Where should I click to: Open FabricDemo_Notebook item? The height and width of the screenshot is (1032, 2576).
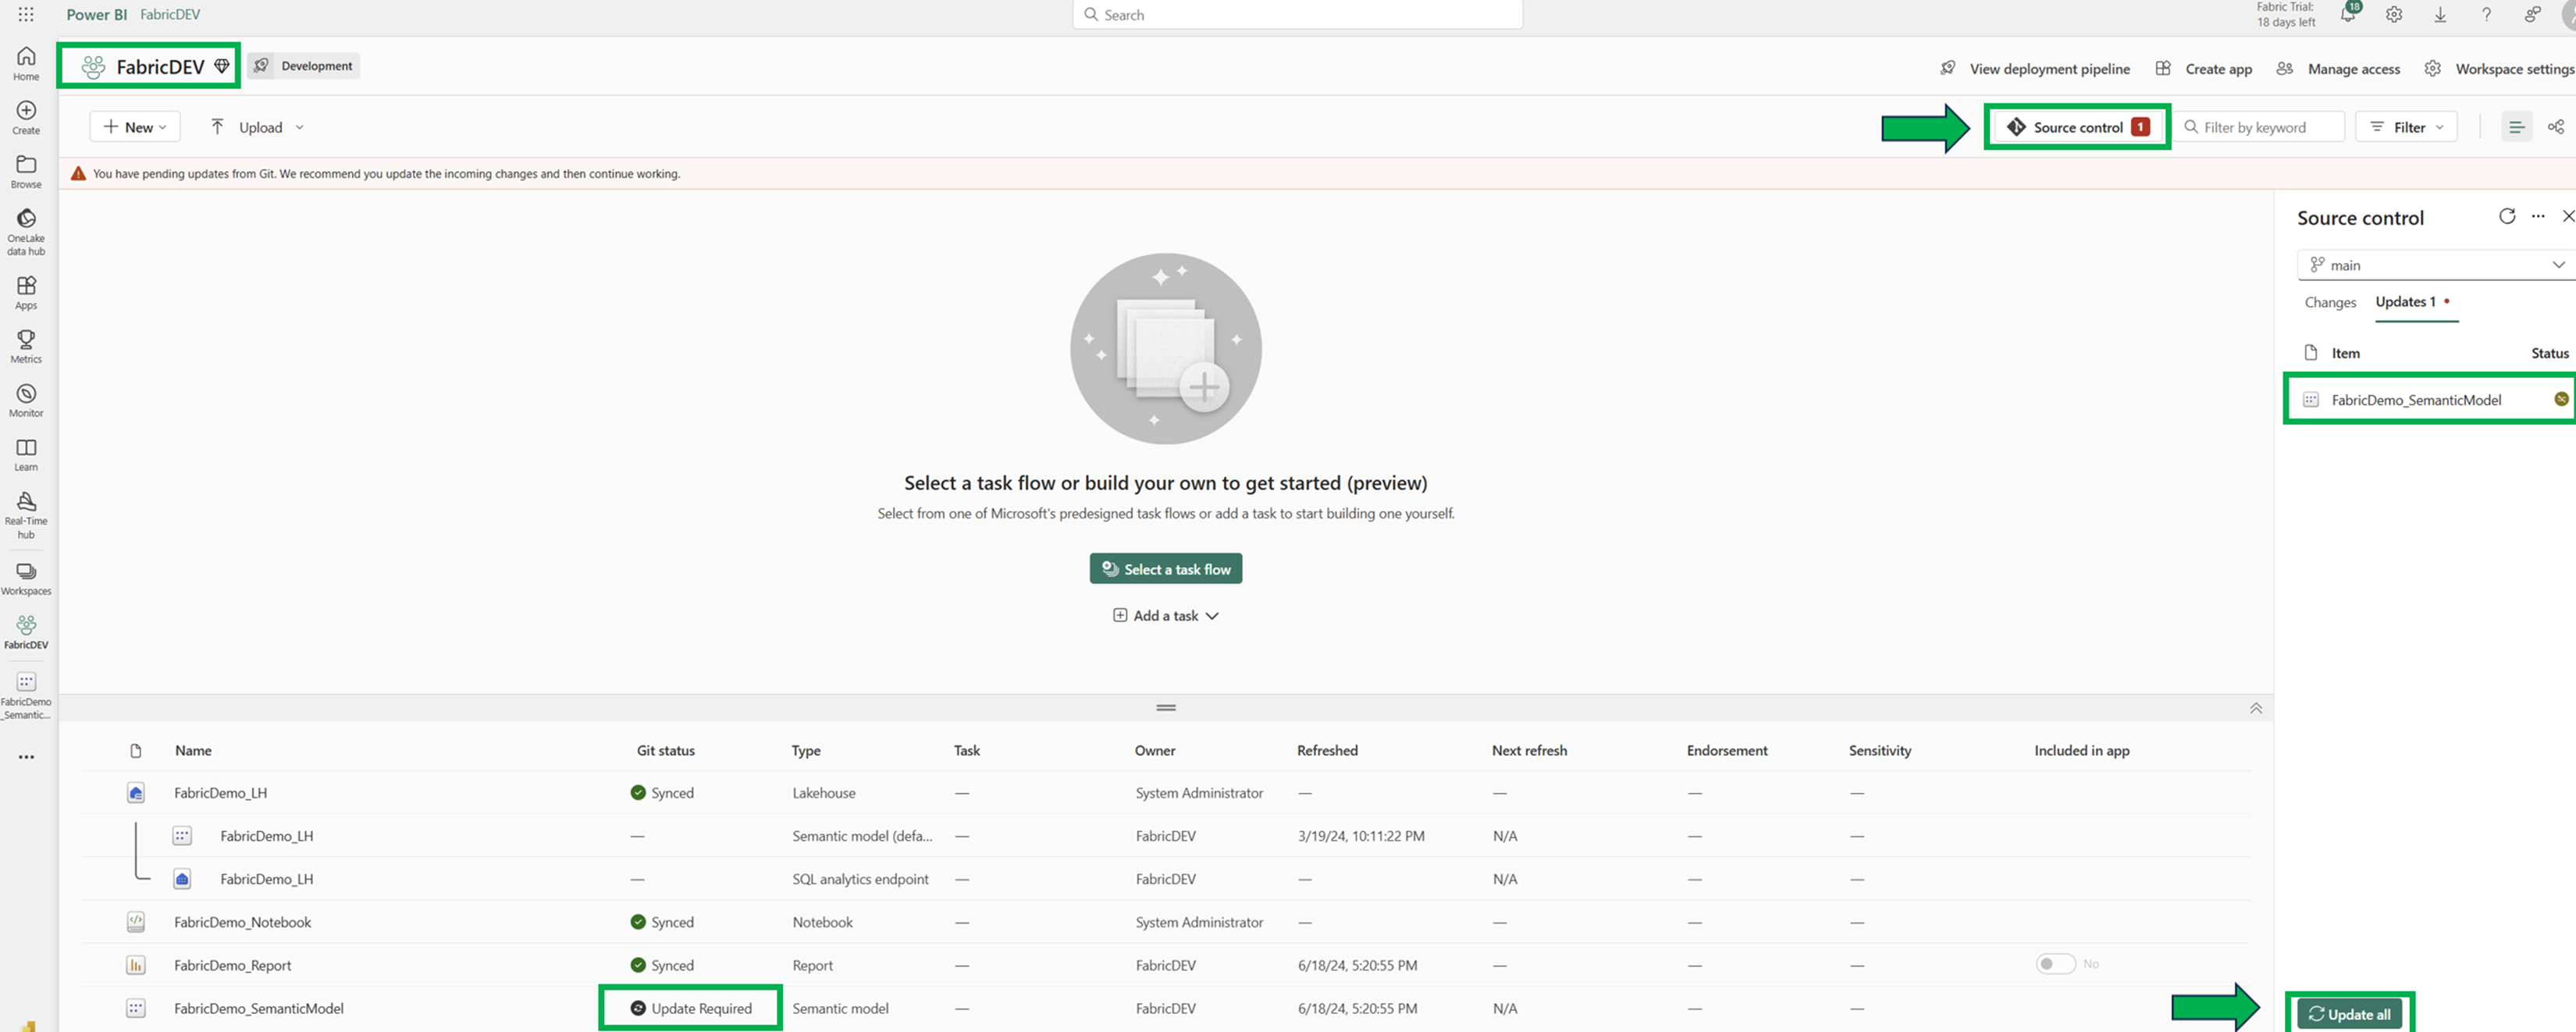point(242,922)
